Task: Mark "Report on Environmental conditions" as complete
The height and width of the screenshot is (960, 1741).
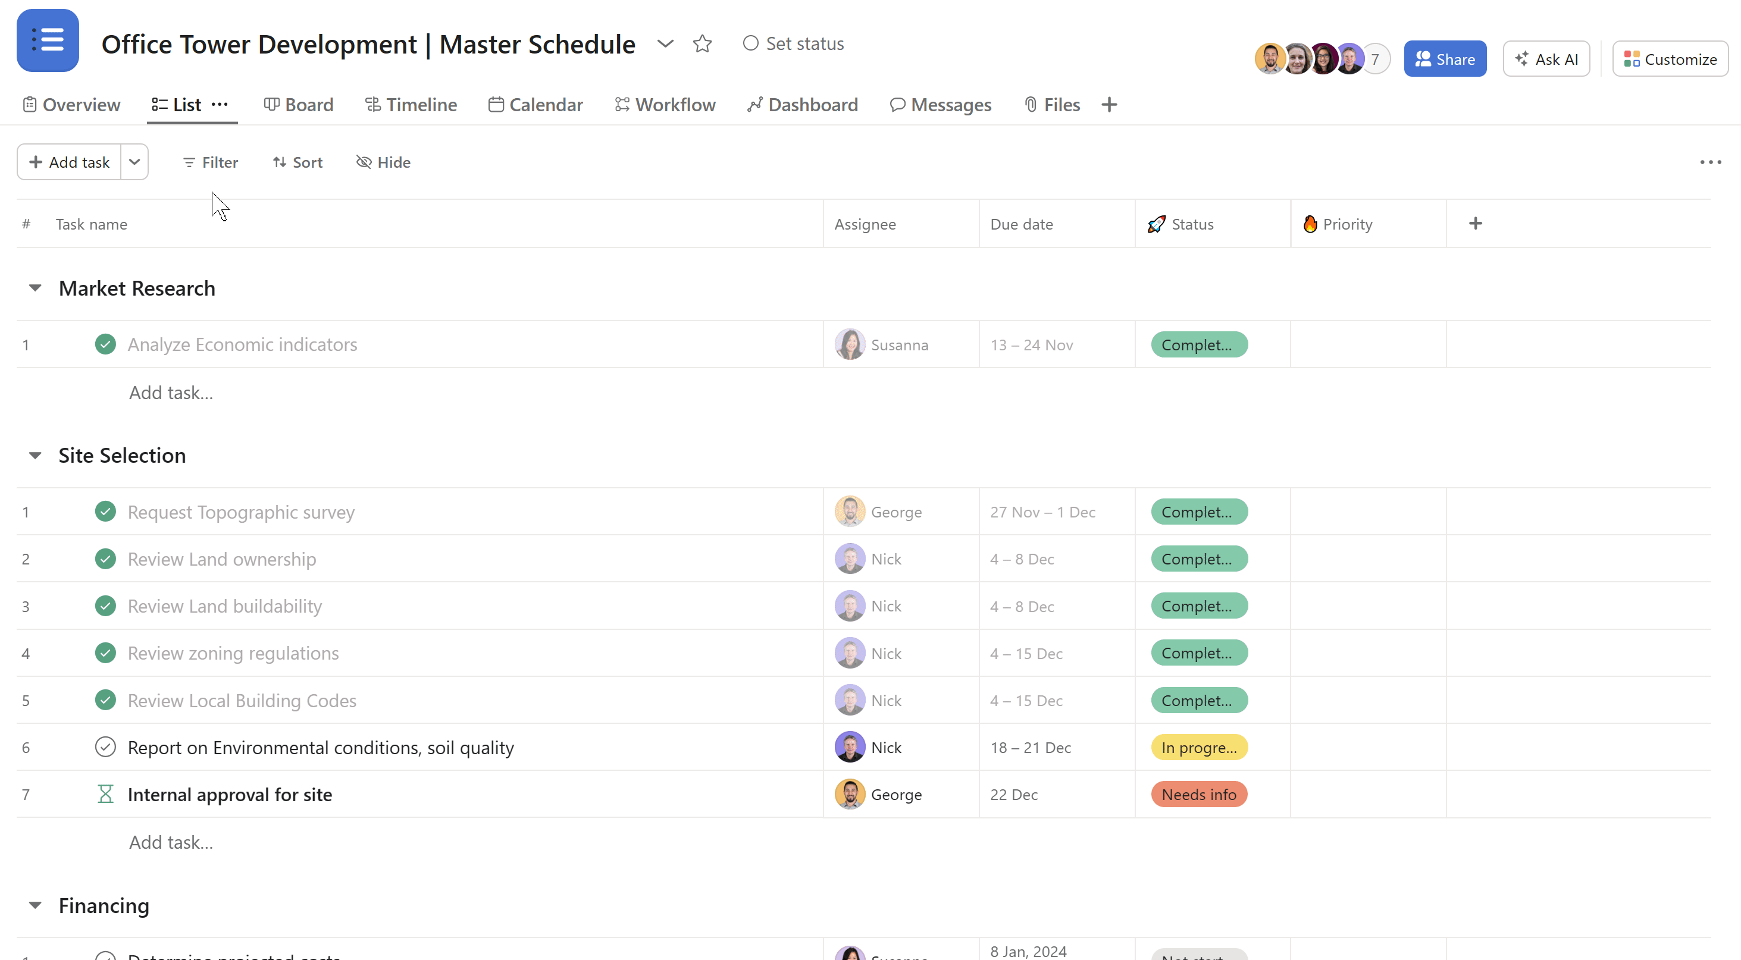Action: click(x=105, y=747)
